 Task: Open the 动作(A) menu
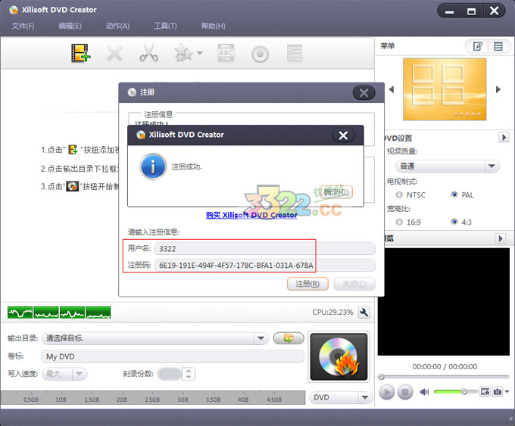pos(117,26)
